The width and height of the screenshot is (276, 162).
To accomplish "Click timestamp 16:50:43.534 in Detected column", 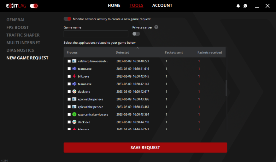I will click(x=141, y=114).
